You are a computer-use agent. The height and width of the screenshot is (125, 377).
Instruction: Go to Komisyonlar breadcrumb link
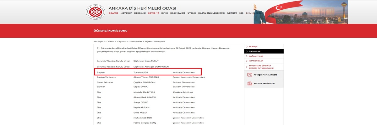(136, 42)
